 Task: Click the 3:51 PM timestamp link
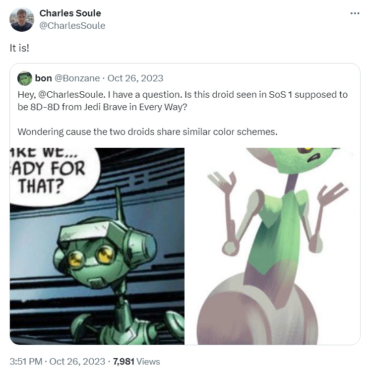tap(26, 362)
